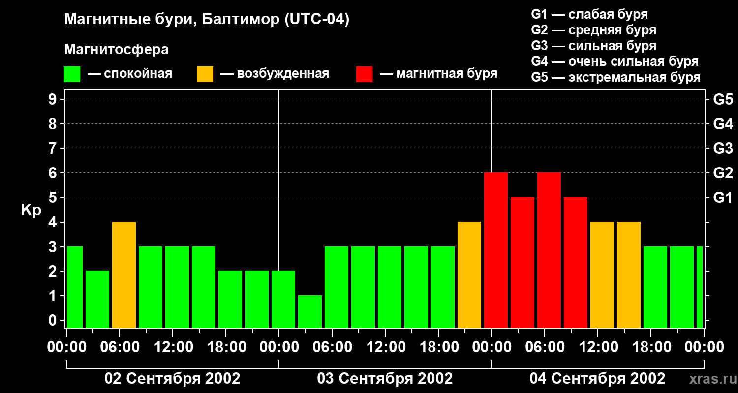Click the orange bar at 12:00 on 04 Сентября
The image size is (738, 393).
coord(602,275)
